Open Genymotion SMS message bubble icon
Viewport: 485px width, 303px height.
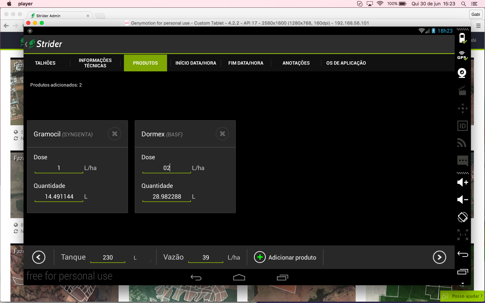(x=462, y=161)
